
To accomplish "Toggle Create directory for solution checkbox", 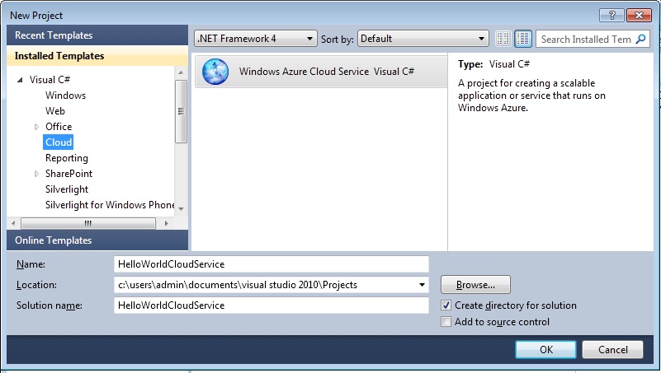I will click(x=446, y=305).
